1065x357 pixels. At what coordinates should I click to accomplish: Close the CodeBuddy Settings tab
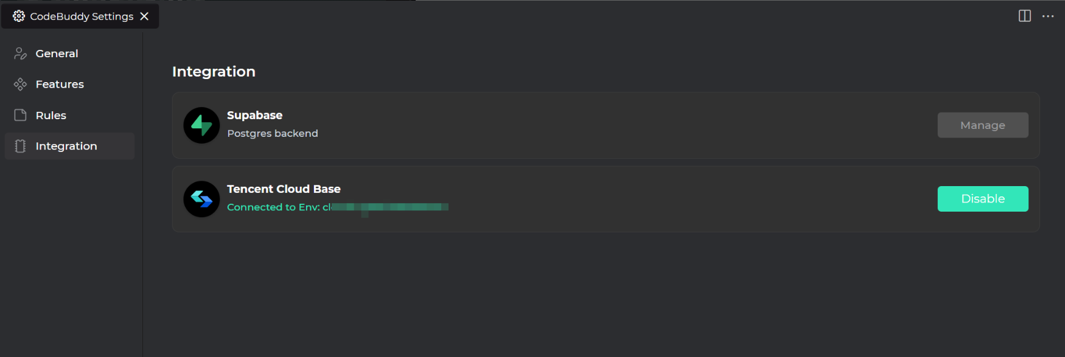(144, 16)
